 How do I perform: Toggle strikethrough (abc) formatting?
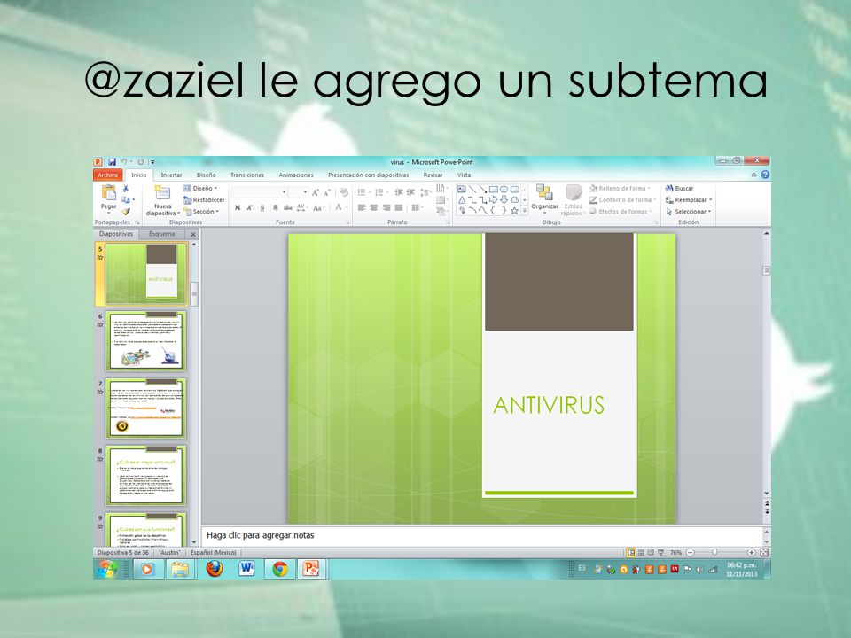287,207
